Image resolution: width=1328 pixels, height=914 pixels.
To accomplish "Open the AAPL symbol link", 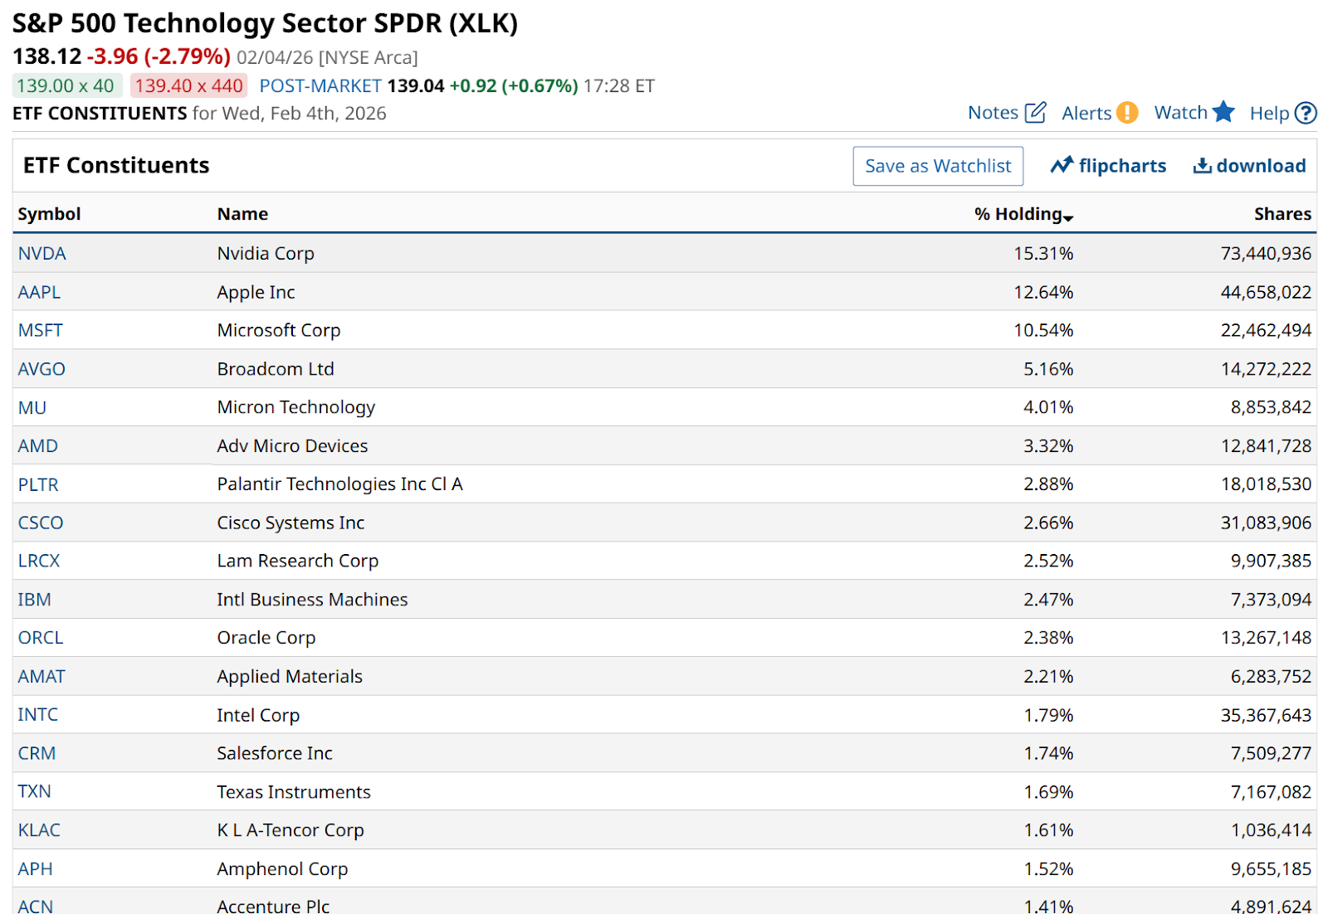I will click(x=39, y=292).
